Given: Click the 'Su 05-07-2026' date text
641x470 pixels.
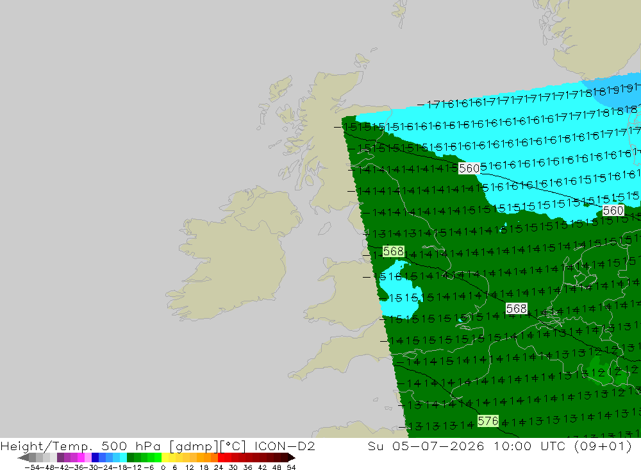Looking at the screenshot, I should click(426, 446).
